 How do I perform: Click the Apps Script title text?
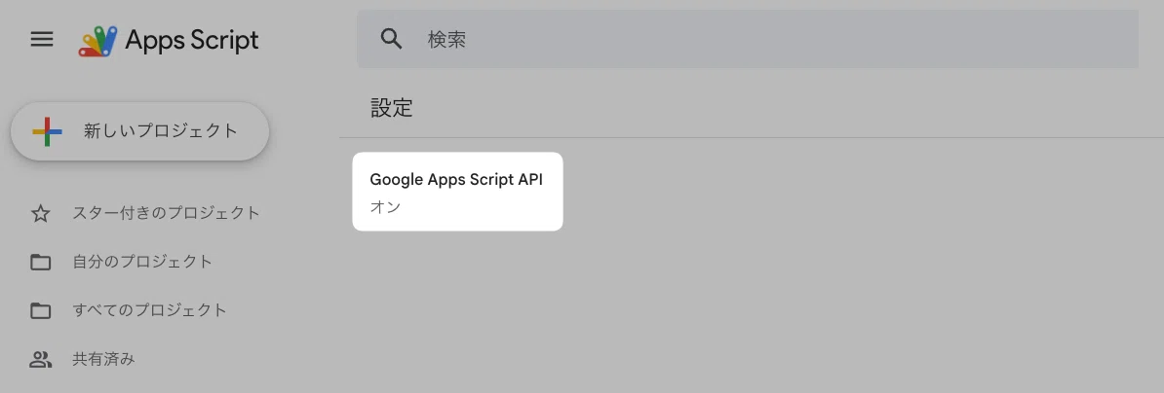(x=191, y=40)
